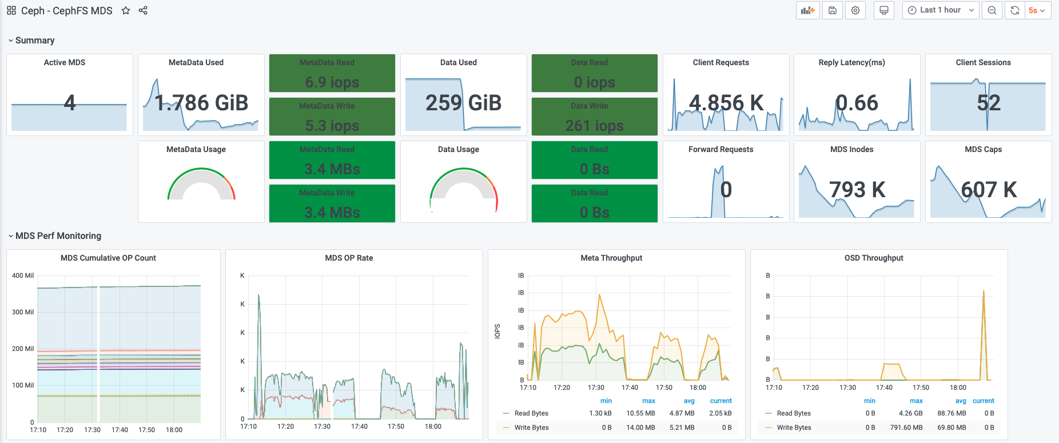Click the MetaData Write 5.3 iops stat
1059x443 pixels.
pyautogui.click(x=332, y=117)
